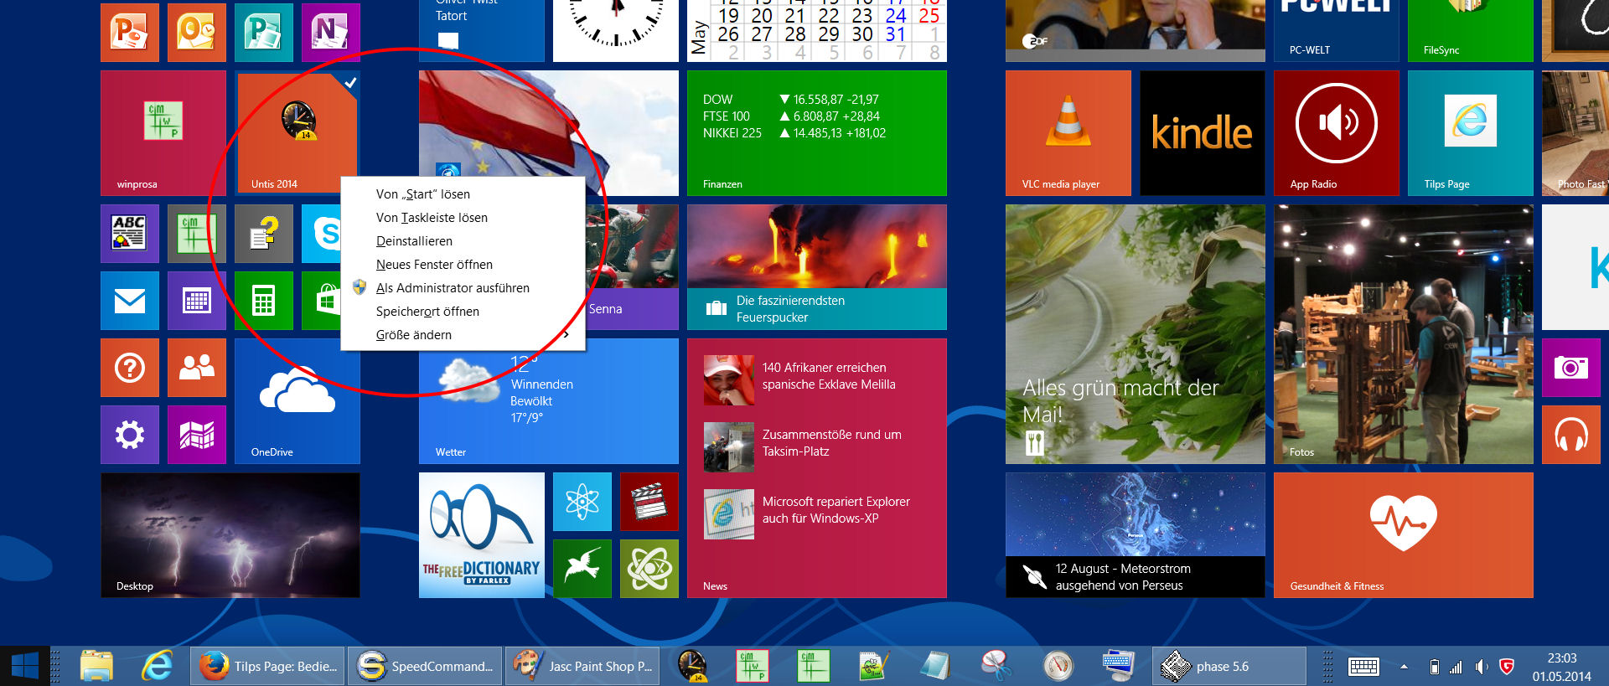Screen dimensions: 1609x686
Task: Open the Kindle app tile
Action: [x=1202, y=132]
